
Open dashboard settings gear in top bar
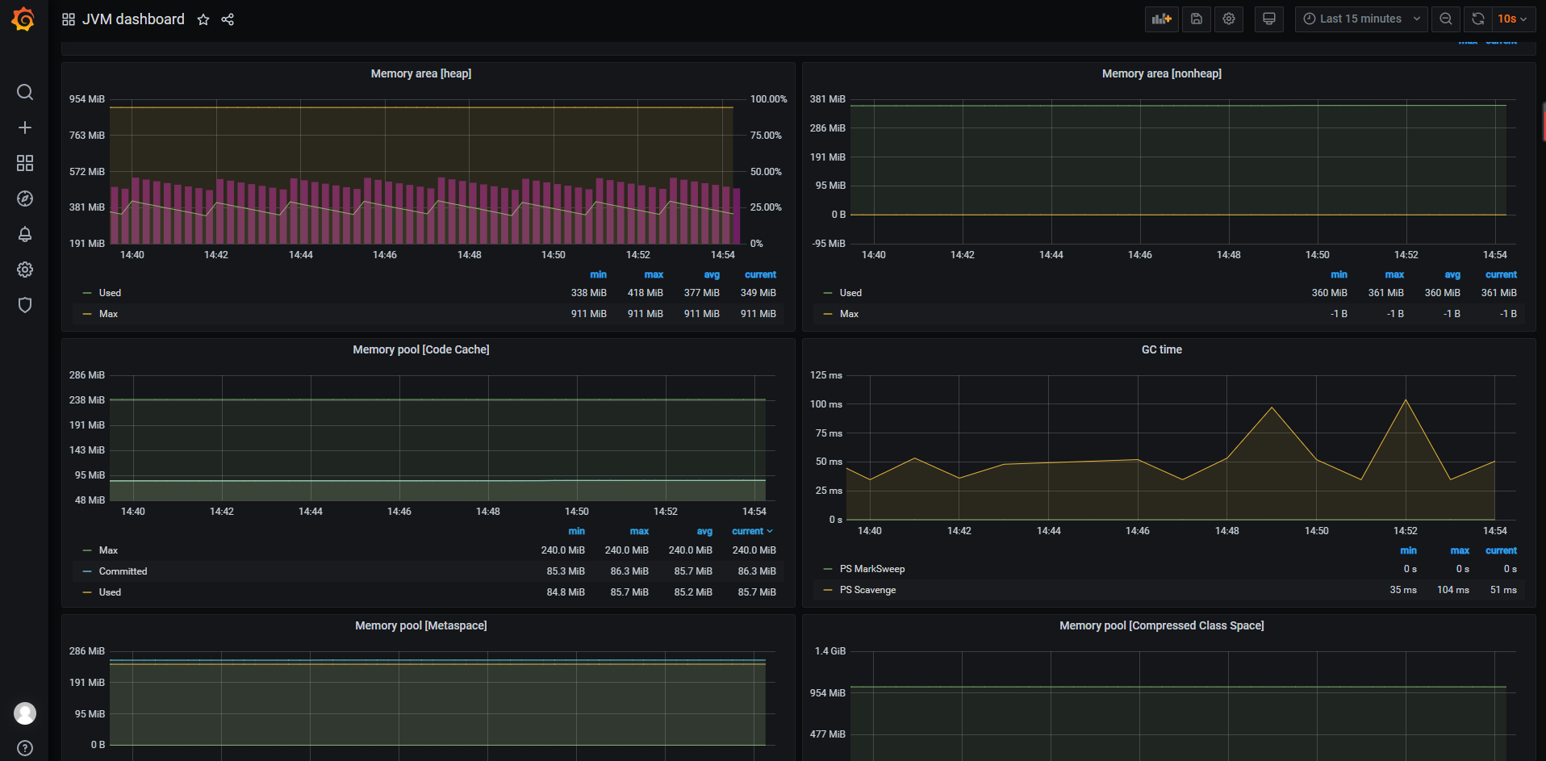click(x=1229, y=19)
